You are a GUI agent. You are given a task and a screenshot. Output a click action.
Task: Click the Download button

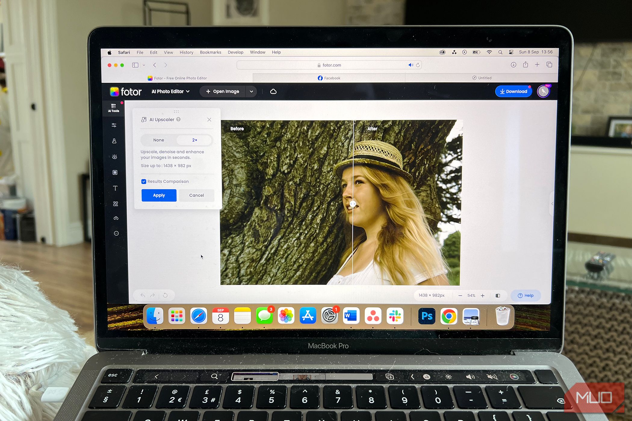[513, 91]
